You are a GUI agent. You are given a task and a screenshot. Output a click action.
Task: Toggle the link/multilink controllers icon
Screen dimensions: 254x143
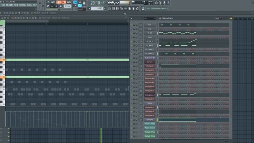tap(80, 6)
